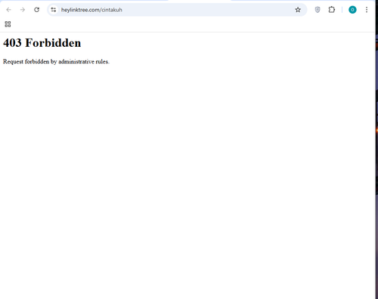Open the apps grid in bookmarks bar
Screen dimensions: 378x299
[8, 24]
